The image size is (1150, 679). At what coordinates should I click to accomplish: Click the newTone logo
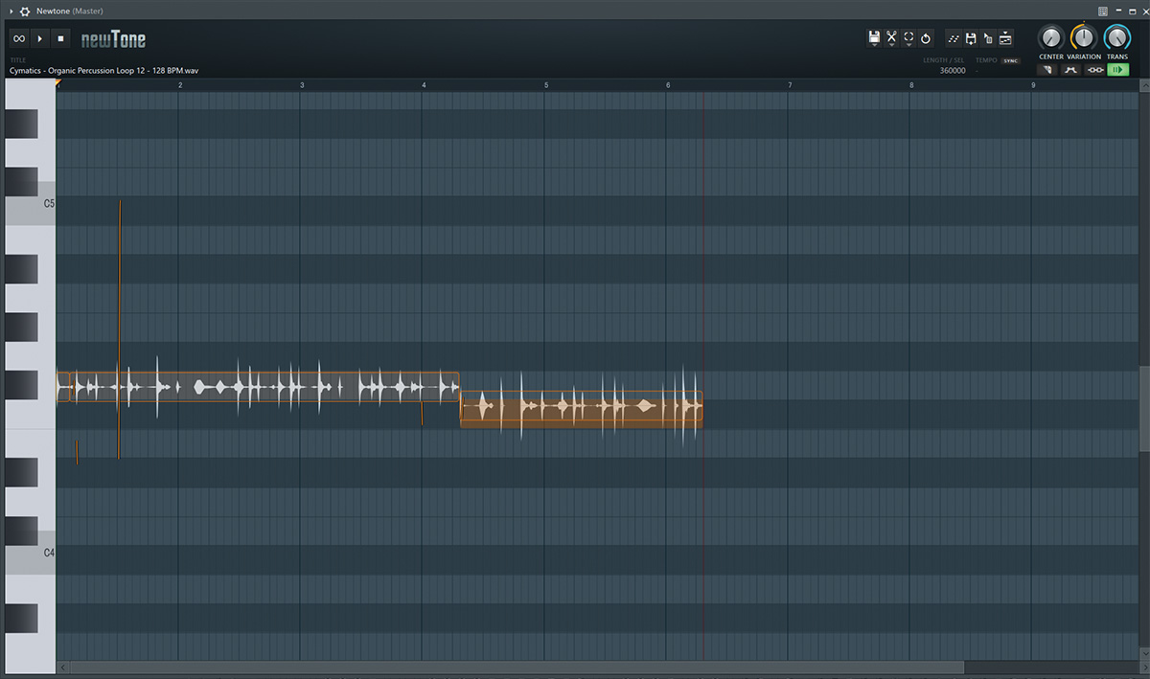point(113,39)
